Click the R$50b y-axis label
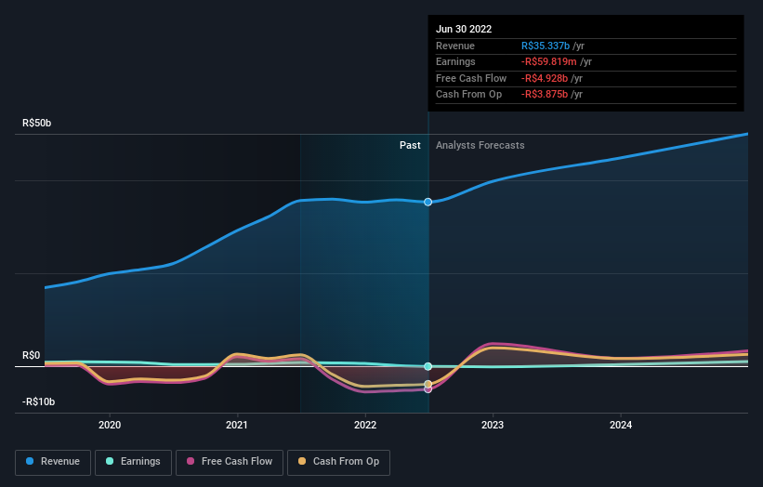This screenshot has width=763, height=487. click(x=36, y=123)
